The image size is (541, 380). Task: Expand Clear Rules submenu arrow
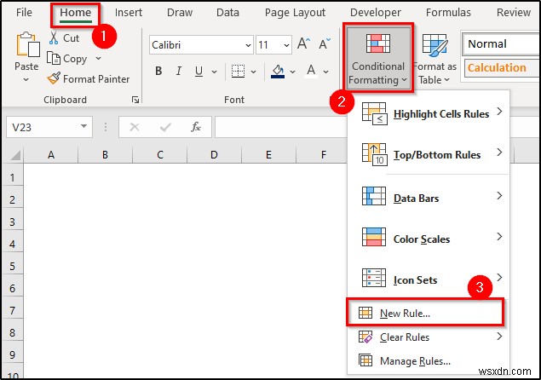coord(499,337)
